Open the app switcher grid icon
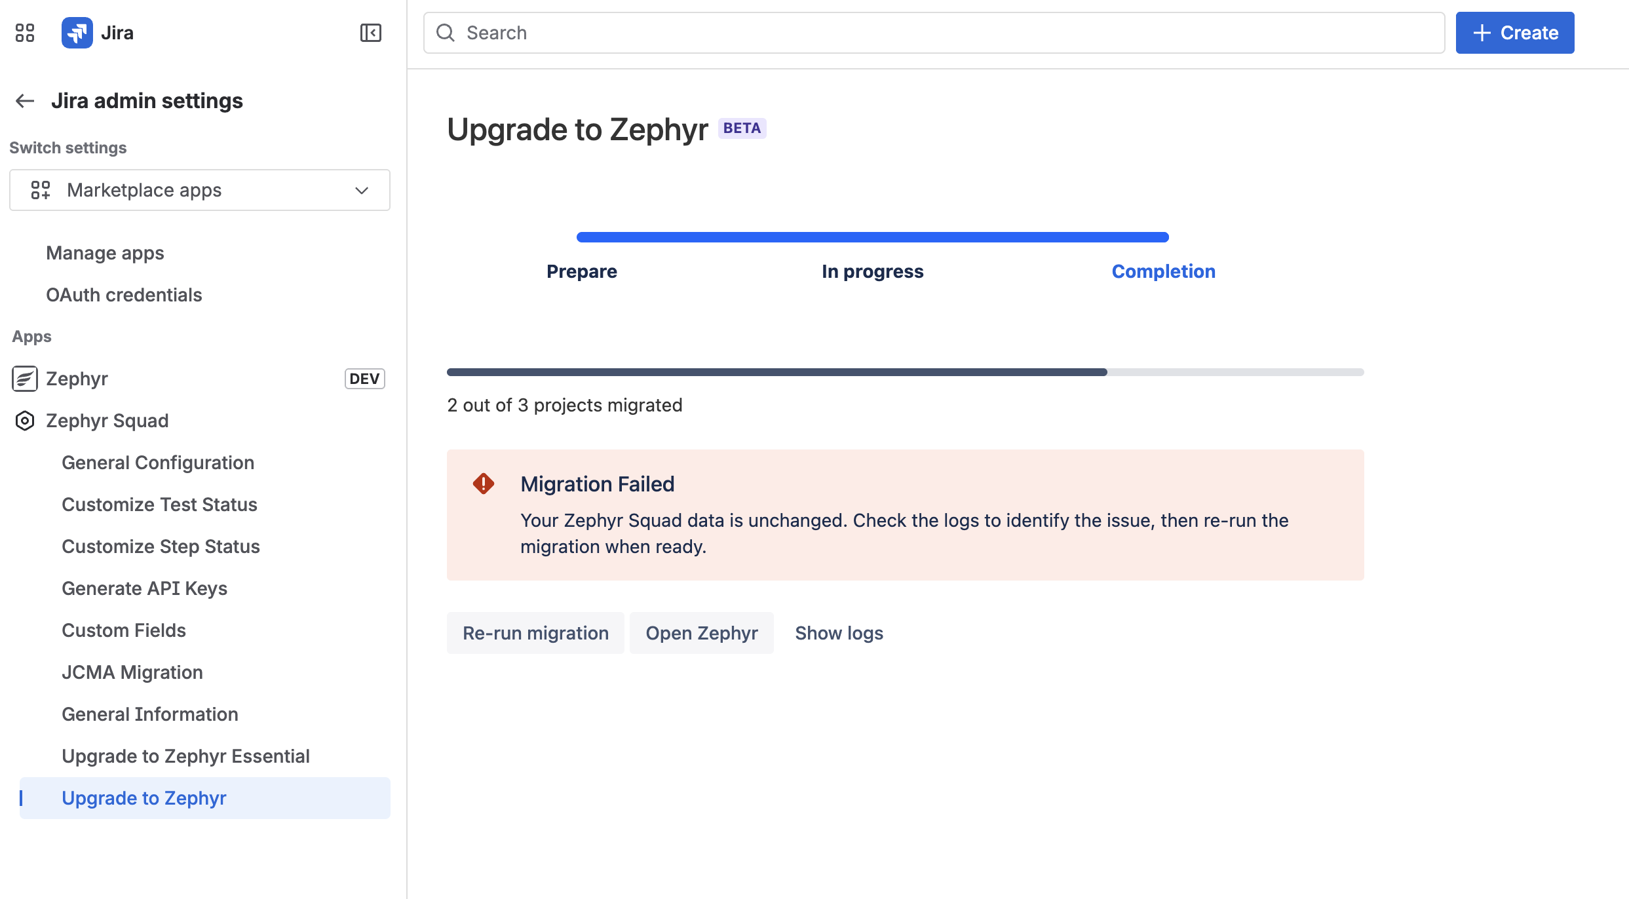This screenshot has height=899, width=1629. [x=25, y=33]
